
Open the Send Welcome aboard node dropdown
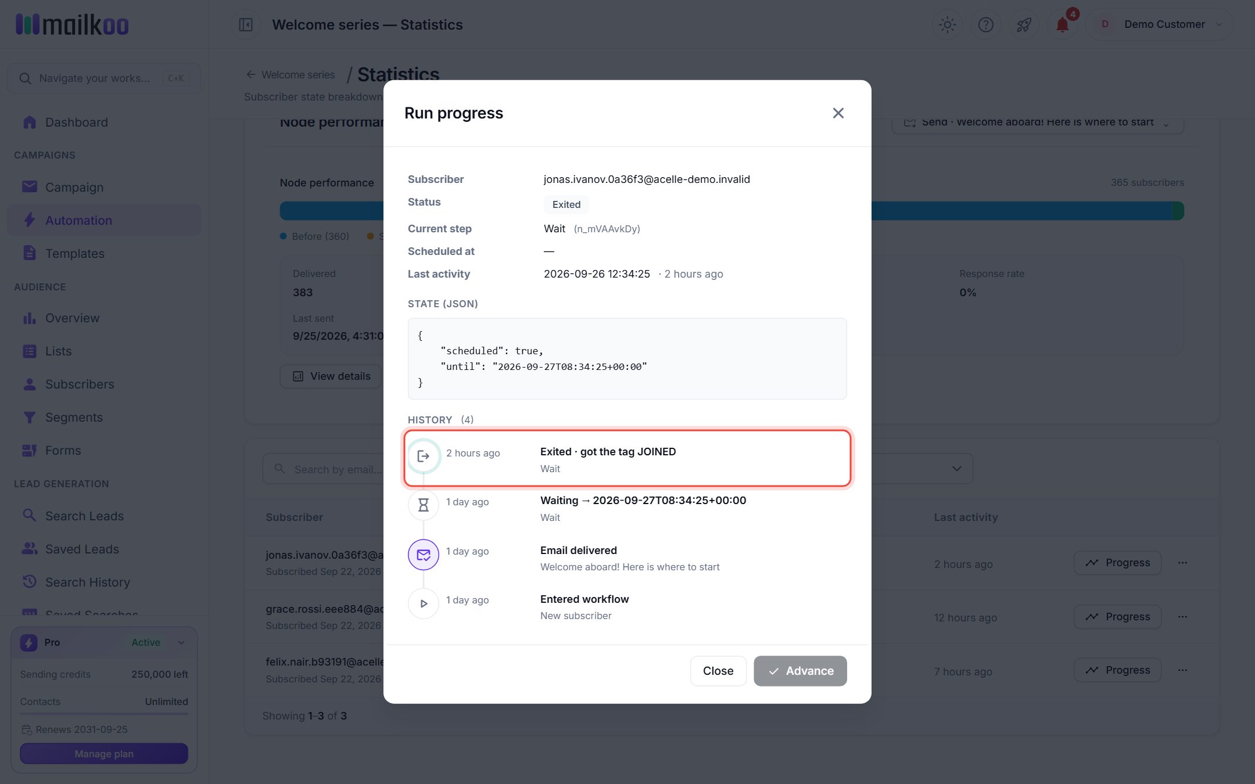(x=1038, y=123)
